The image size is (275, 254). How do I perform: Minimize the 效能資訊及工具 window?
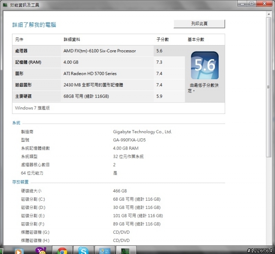pyautogui.click(x=242, y=3)
